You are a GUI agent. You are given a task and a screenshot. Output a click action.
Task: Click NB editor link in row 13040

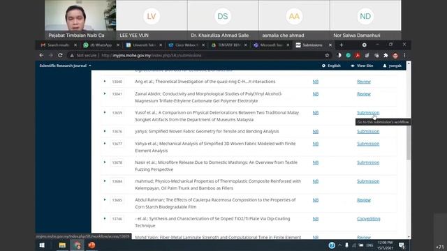click(x=315, y=82)
